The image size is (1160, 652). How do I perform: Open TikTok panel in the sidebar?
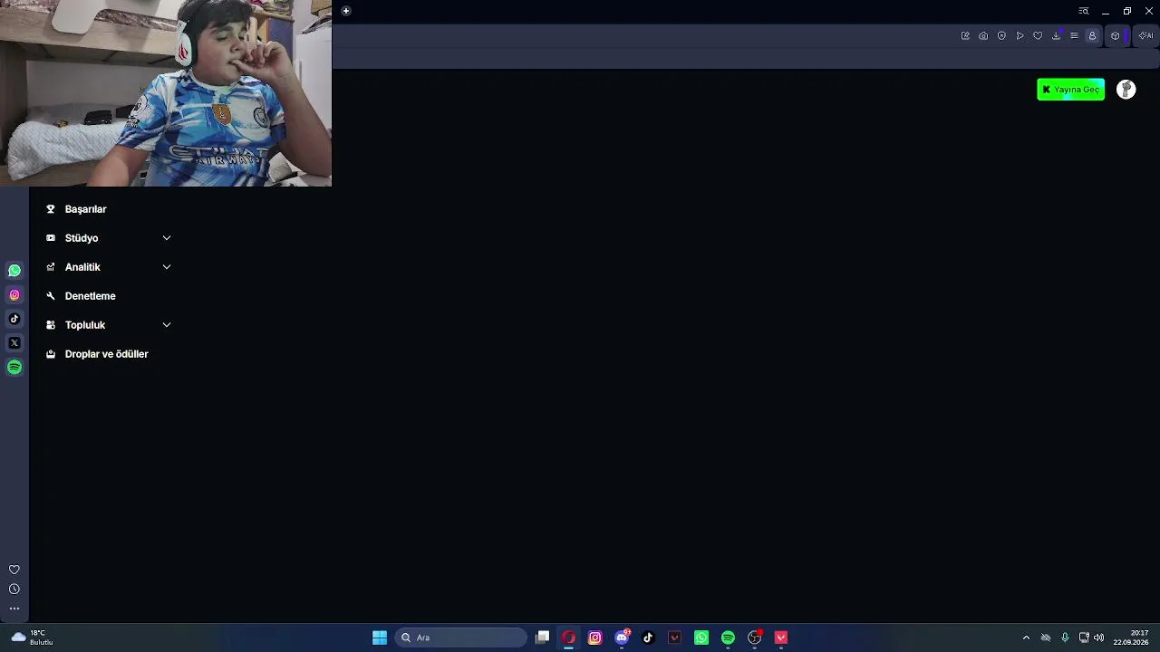14,319
